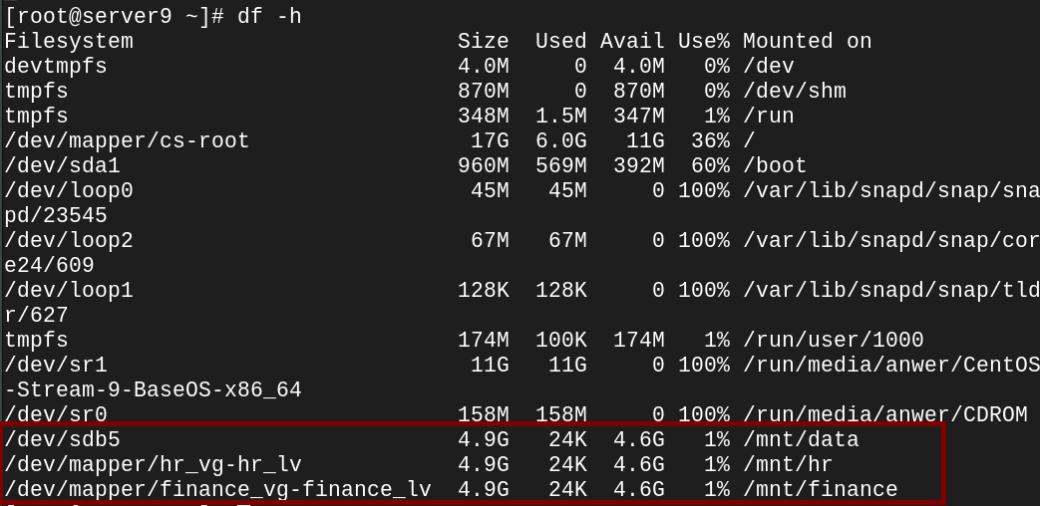
Task: Select the 'Use%' column header
Action: [x=704, y=41]
